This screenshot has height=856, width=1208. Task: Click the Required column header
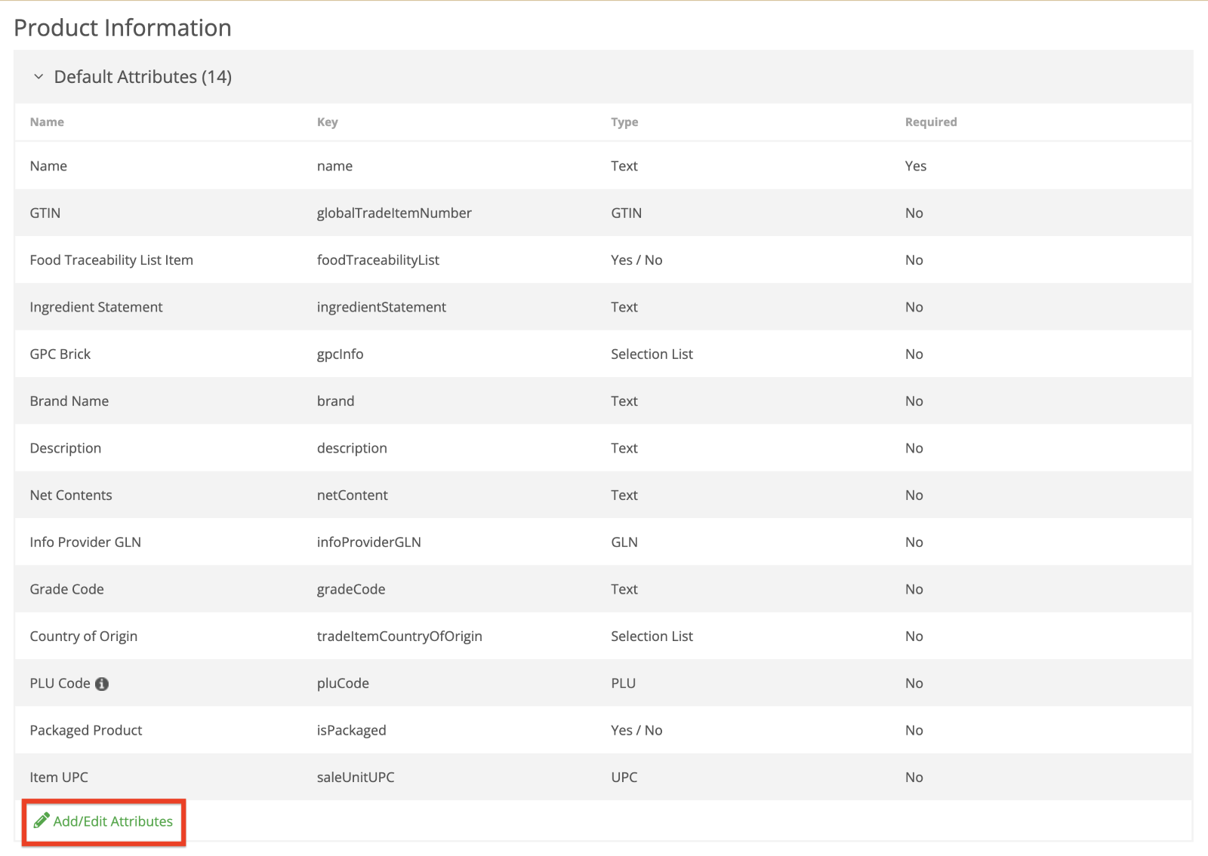click(931, 122)
